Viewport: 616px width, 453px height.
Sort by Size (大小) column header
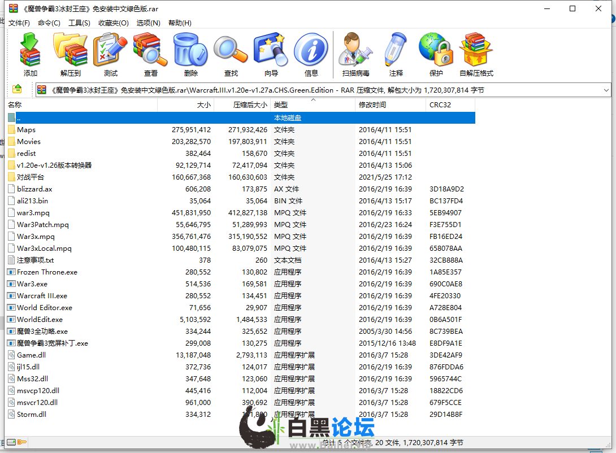[x=186, y=105]
